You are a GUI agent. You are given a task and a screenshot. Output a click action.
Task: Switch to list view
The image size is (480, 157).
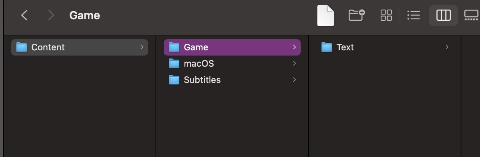(x=413, y=15)
